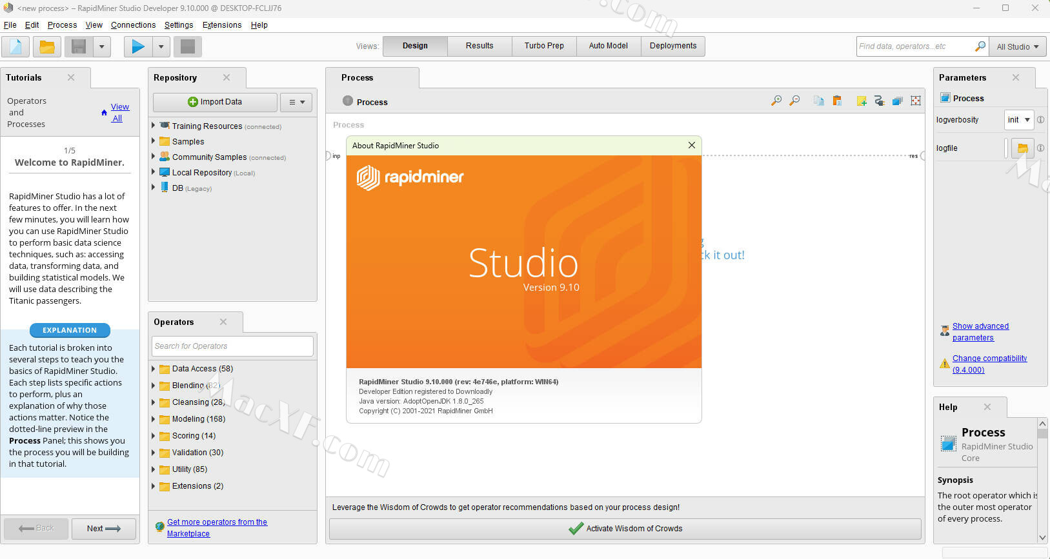This screenshot has width=1050, height=559.
Task: Click the Search for Operators field
Action: point(232,346)
